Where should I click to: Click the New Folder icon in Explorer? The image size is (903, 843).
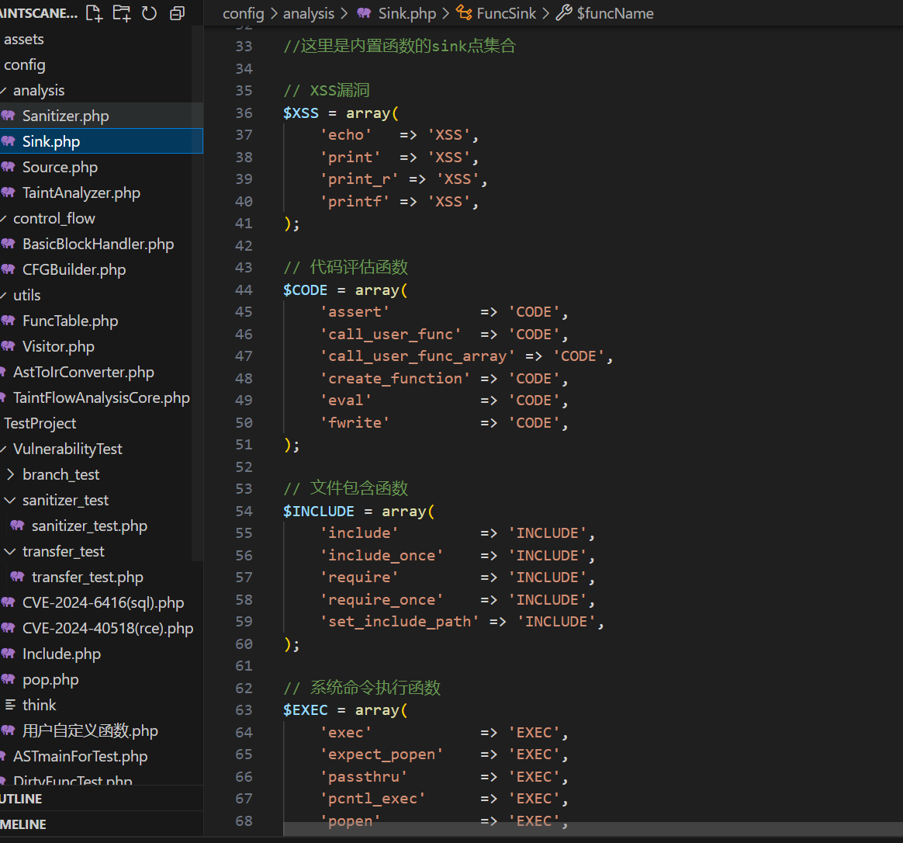click(x=122, y=12)
